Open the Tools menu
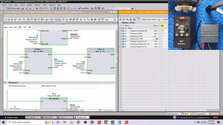Image resolution: width=223 pixels, height=125 pixels. pos(45,5)
